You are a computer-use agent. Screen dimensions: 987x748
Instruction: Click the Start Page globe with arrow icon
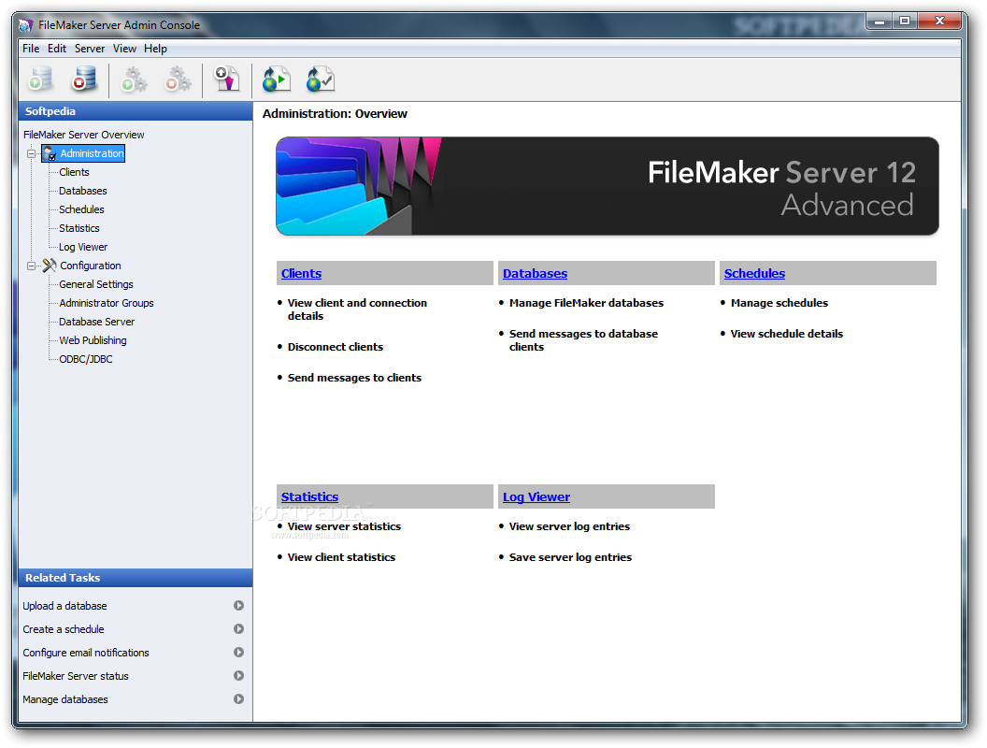[276, 80]
